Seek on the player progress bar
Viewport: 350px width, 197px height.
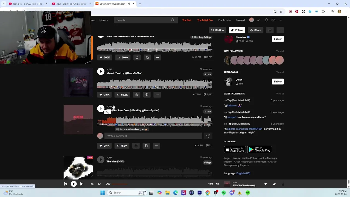coord(159,184)
